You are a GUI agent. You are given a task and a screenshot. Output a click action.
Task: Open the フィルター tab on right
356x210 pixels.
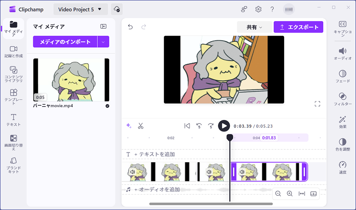(x=342, y=99)
